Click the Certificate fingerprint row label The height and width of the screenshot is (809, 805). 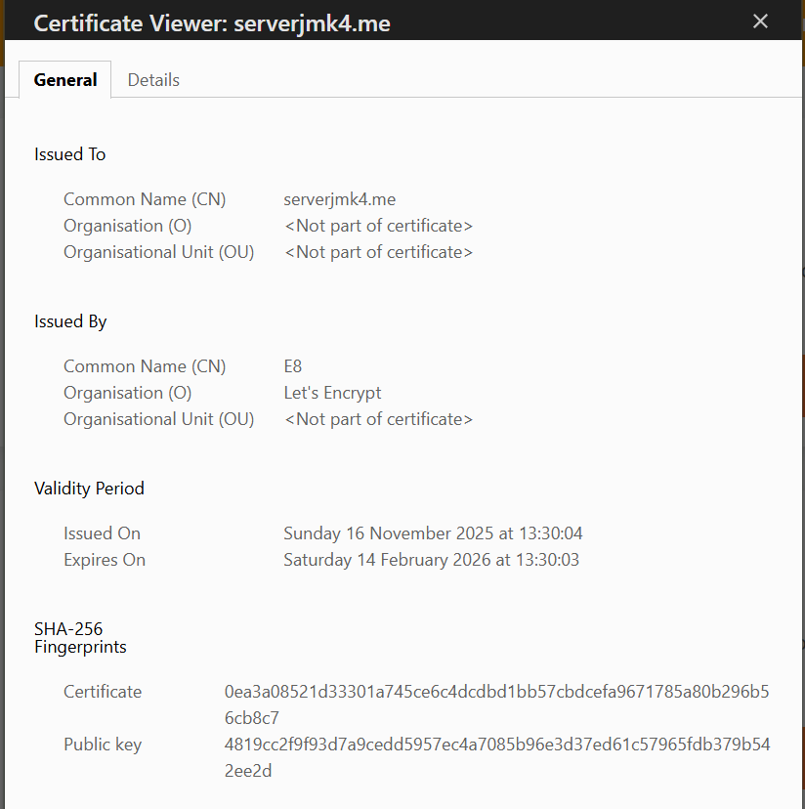(103, 691)
